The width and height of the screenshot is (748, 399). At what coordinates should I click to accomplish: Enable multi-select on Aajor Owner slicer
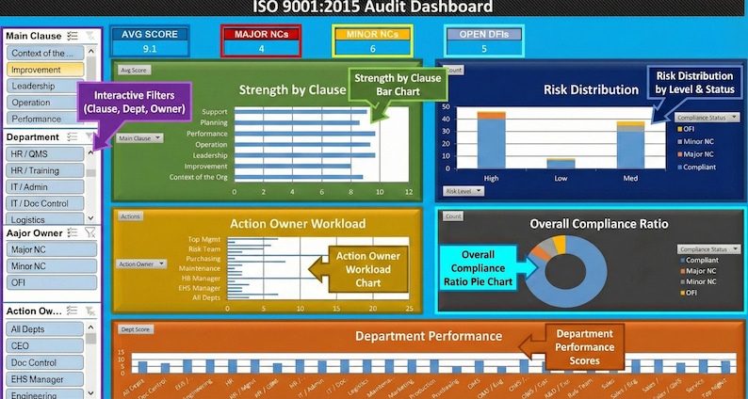[73, 232]
